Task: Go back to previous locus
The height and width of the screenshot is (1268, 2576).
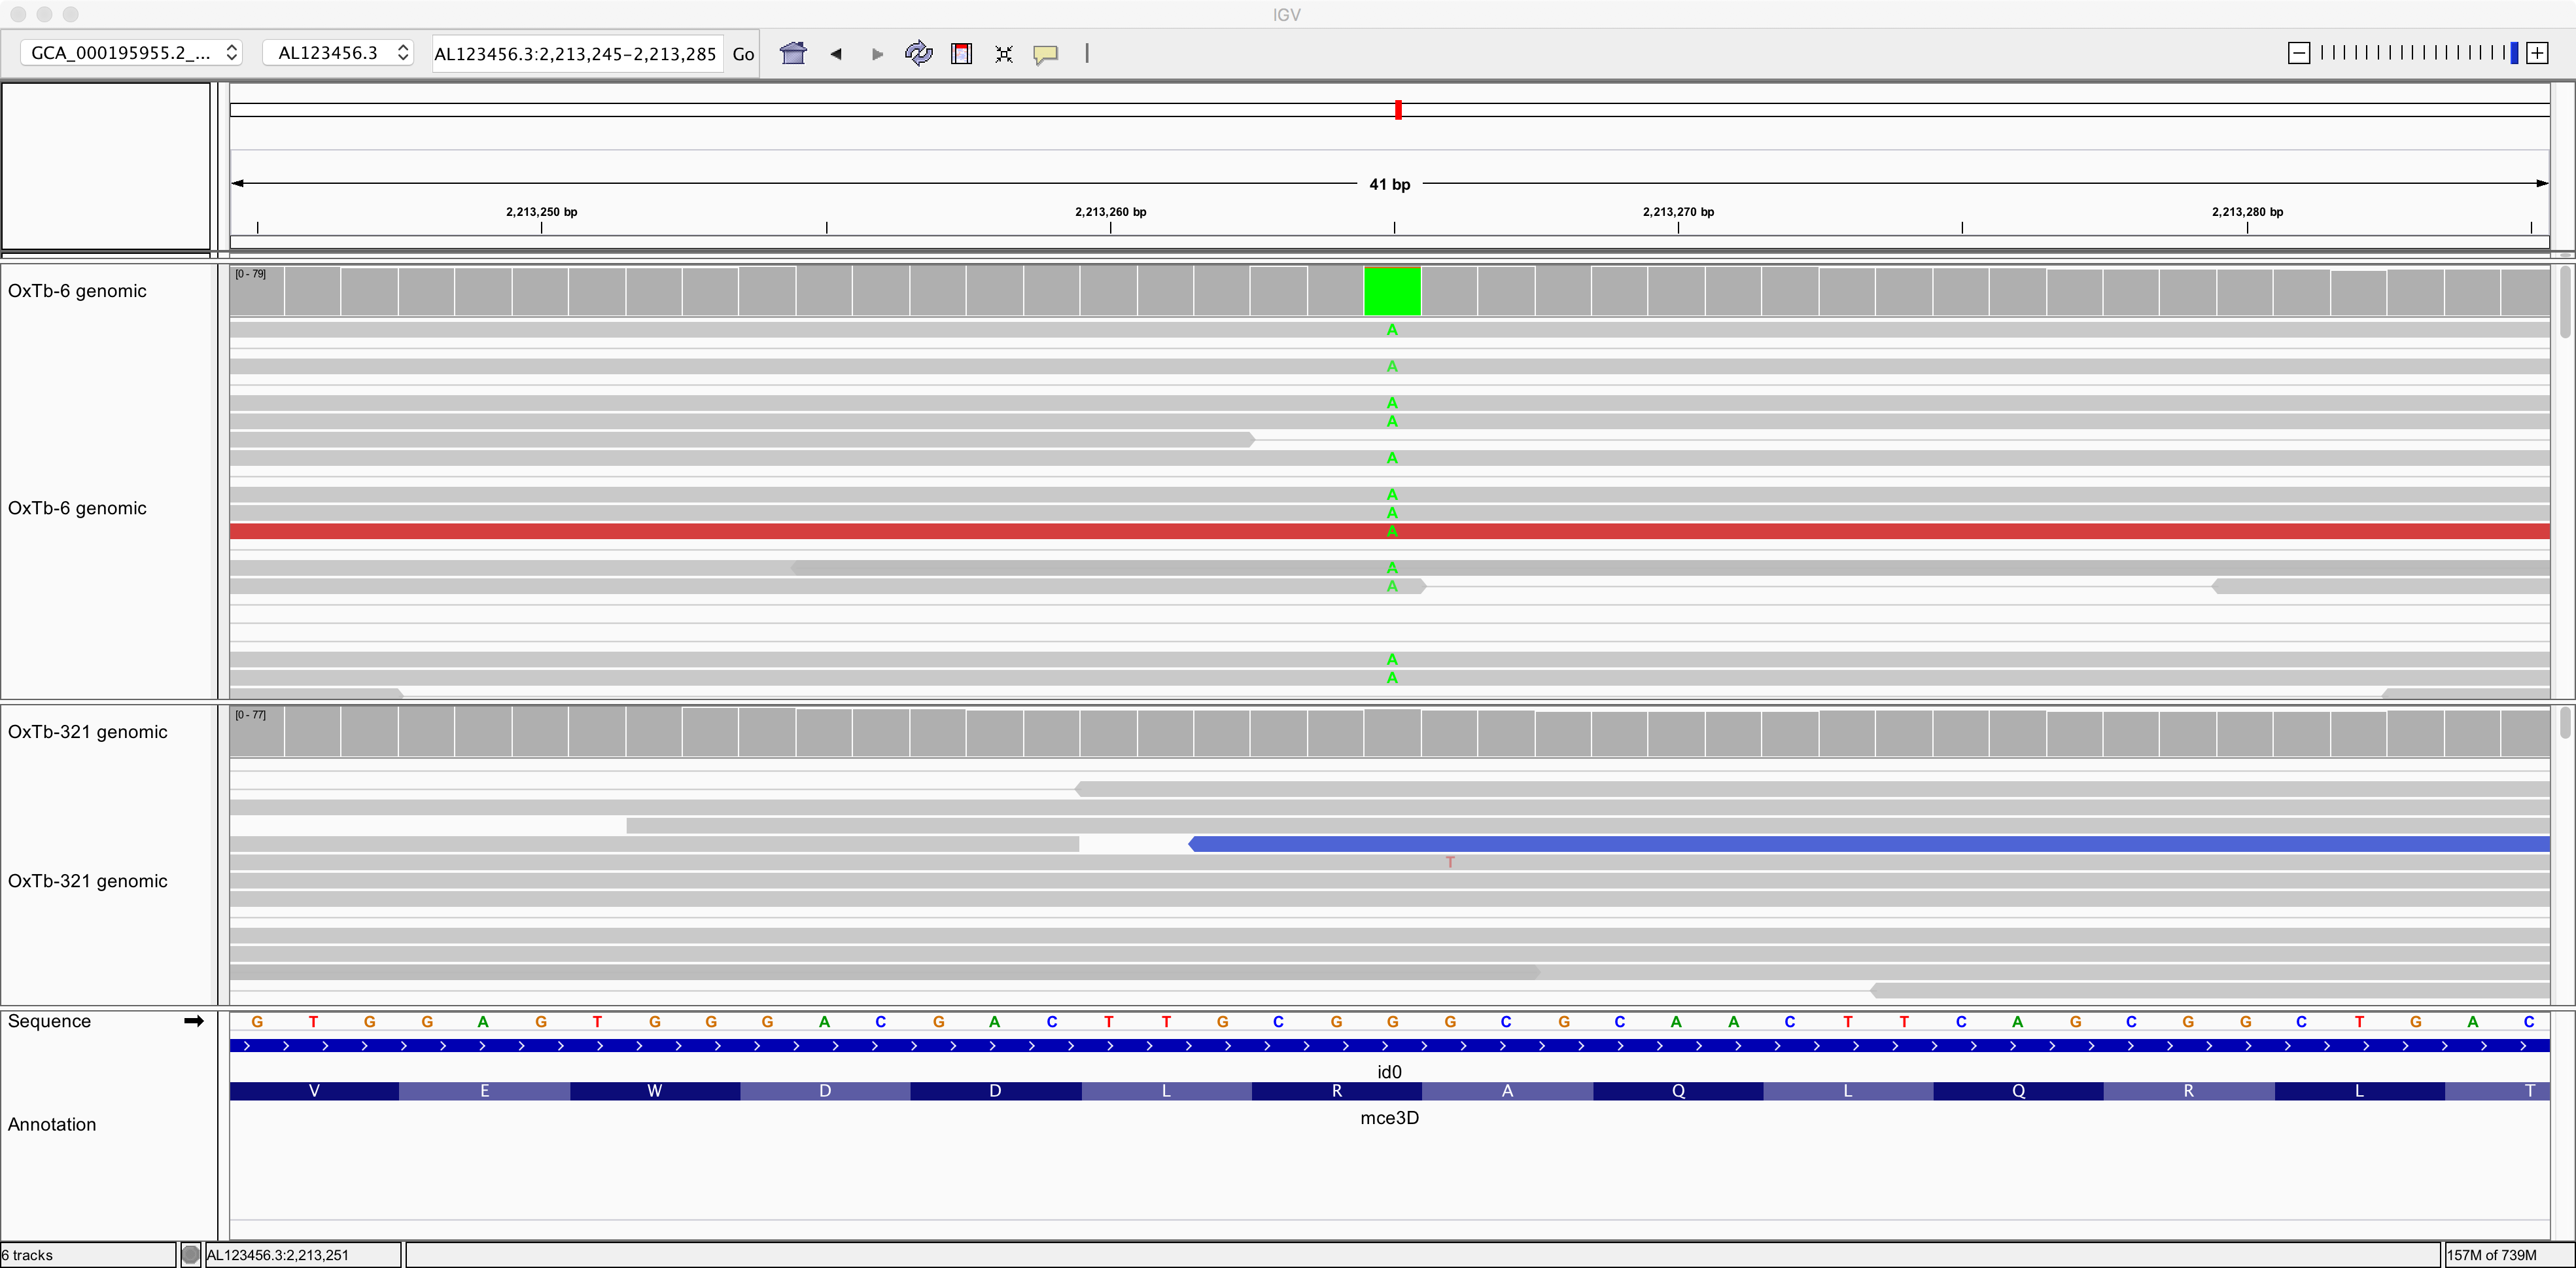Action: [x=836, y=54]
